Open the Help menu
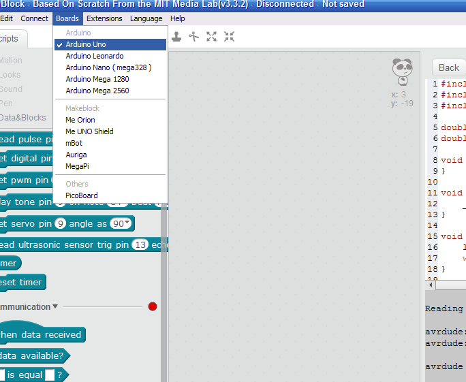Screen dimensions: 466x382 177,18
